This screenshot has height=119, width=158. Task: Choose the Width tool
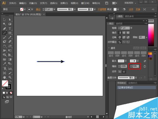tap(4, 51)
